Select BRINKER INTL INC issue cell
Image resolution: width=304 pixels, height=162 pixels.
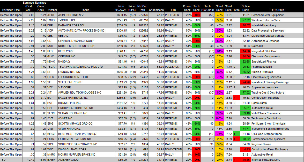click(x=86, y=103)
